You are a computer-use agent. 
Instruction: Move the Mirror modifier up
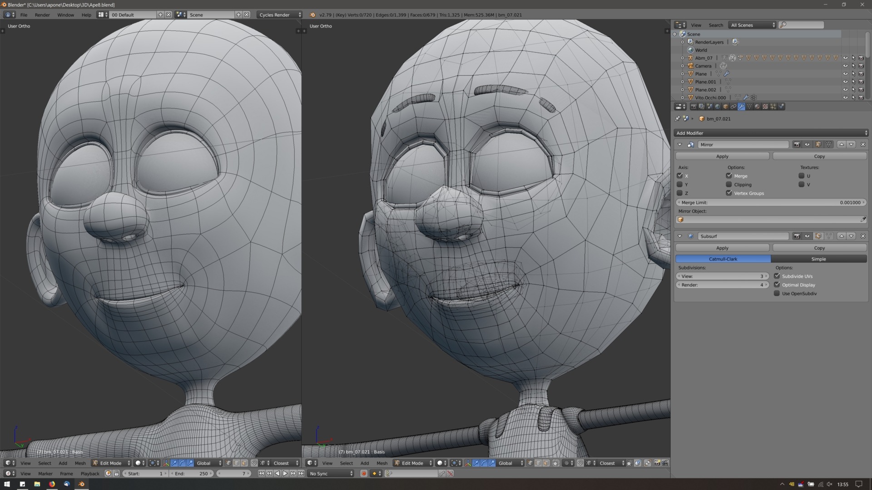point(842,145)
